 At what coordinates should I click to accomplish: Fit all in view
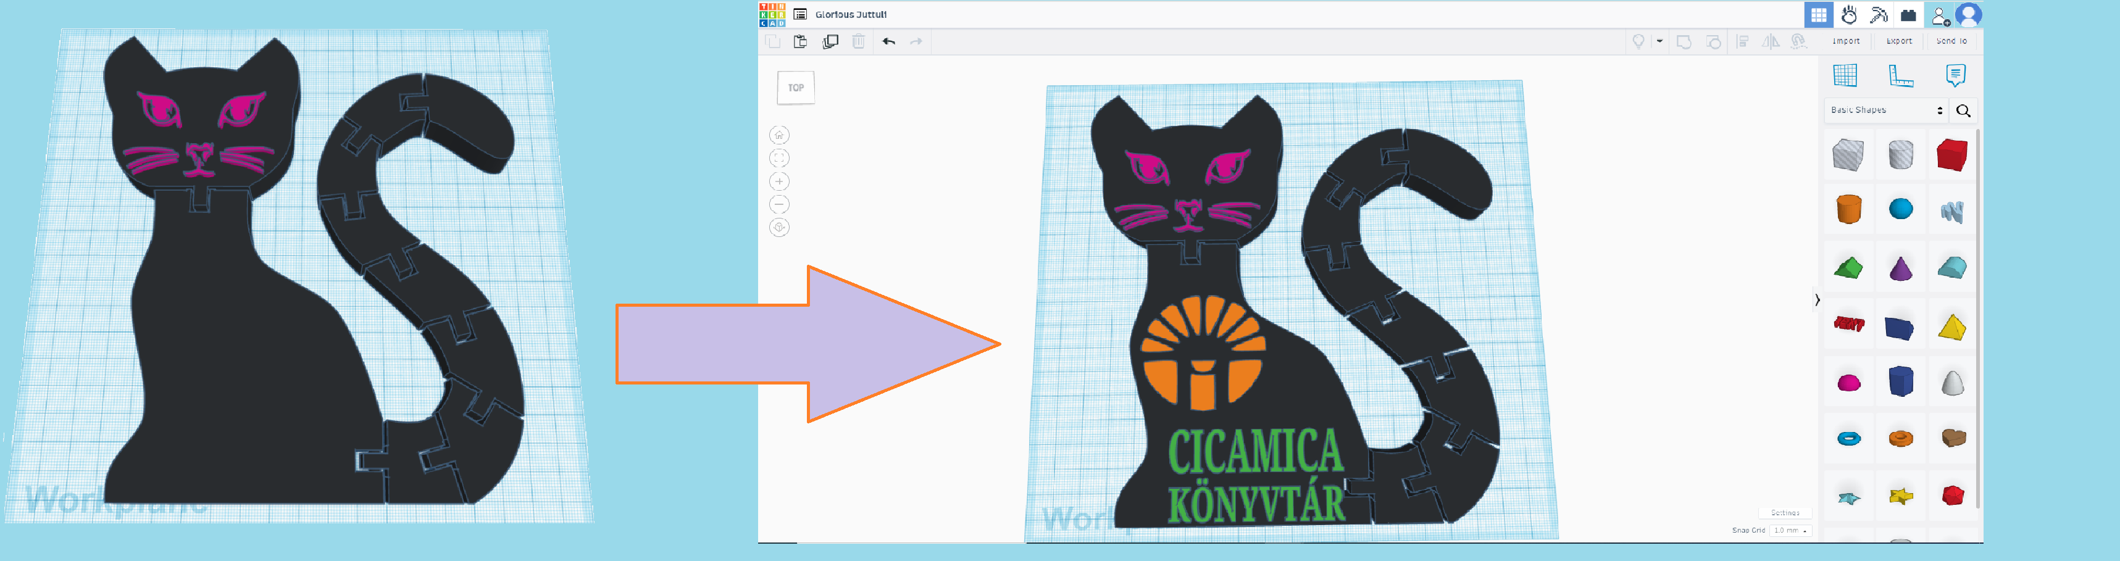tap(778, 158)
